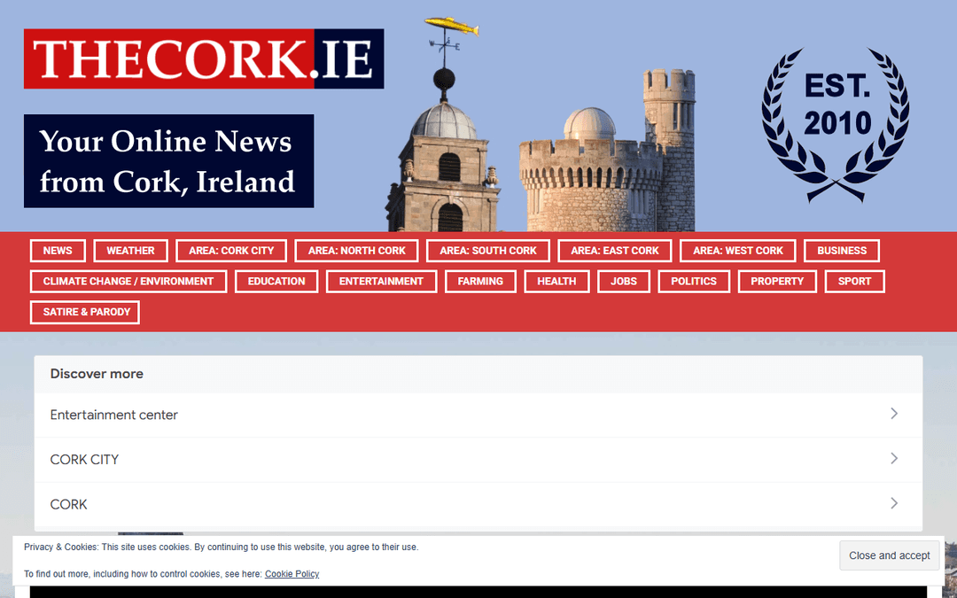
Task: Open the NEWS menu item
Action: [58, 251]
